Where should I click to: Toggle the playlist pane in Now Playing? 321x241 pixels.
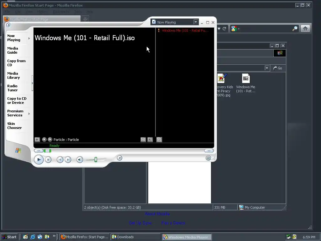159,140
